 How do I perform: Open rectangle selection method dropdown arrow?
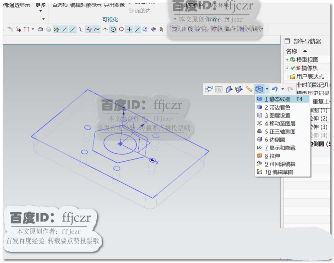(33, 29)
